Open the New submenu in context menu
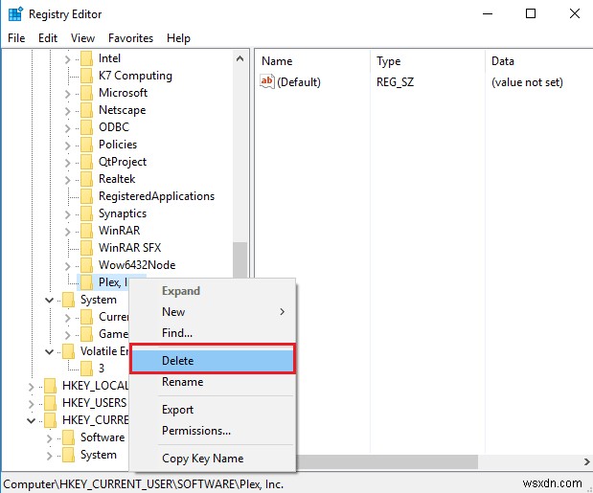Screen dimensions: 593x493 point(212,312)
